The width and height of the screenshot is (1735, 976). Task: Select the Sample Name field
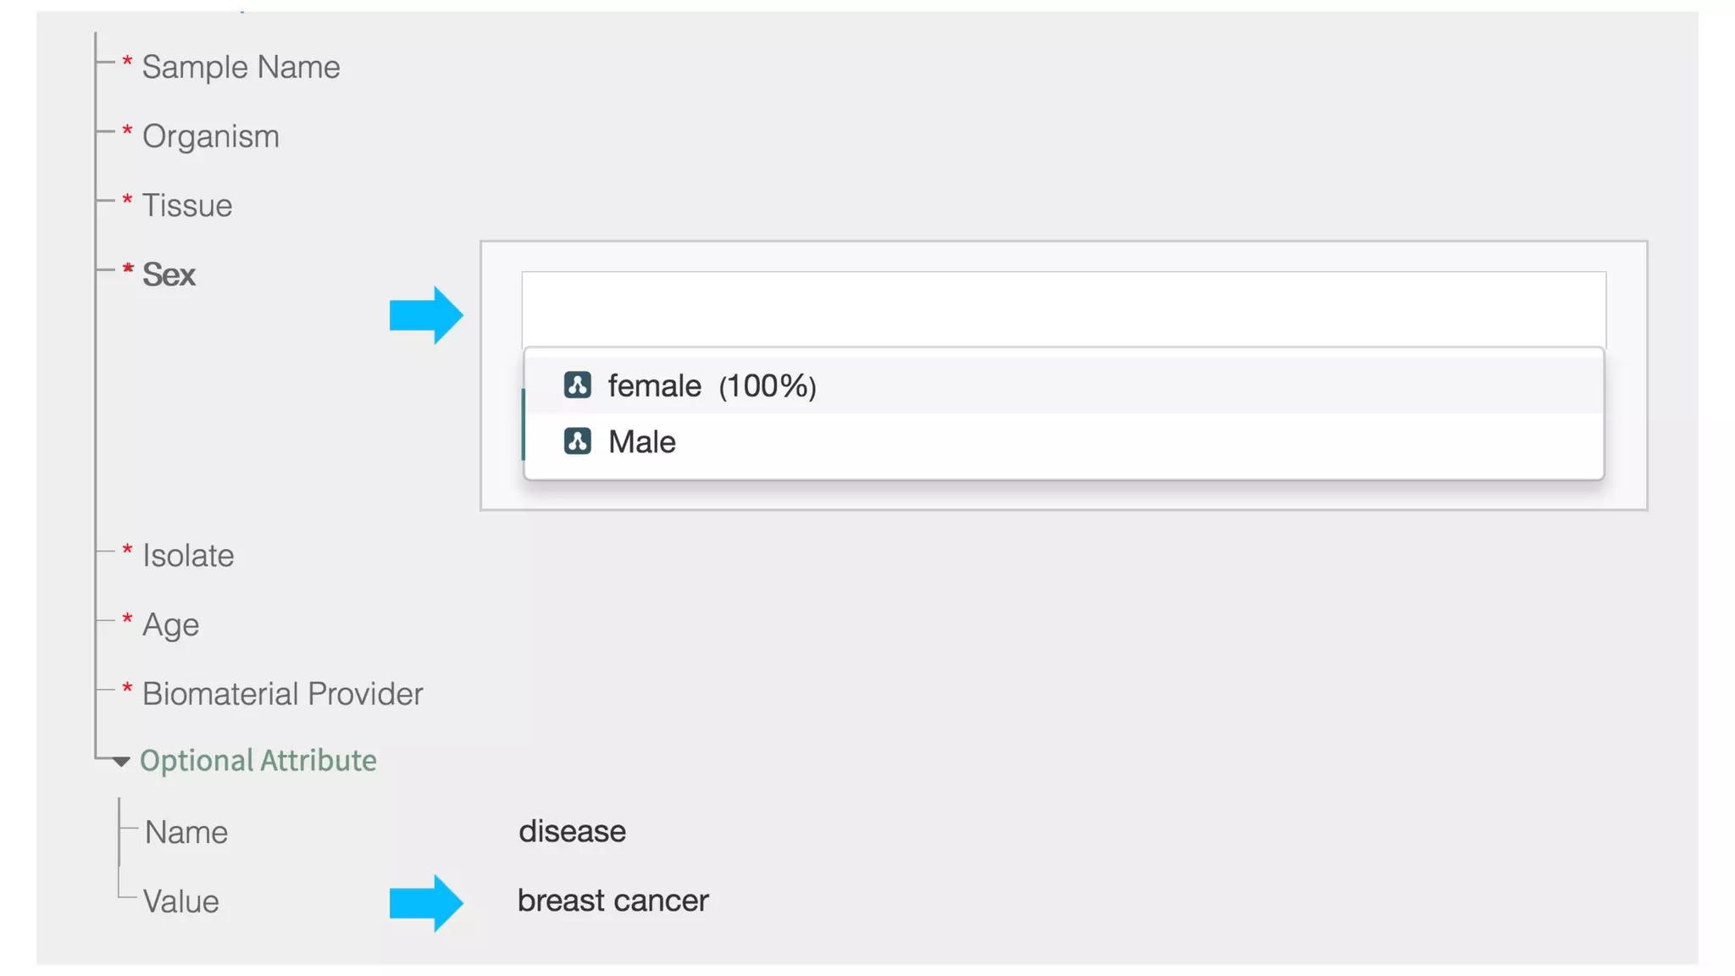pos(241,67)
